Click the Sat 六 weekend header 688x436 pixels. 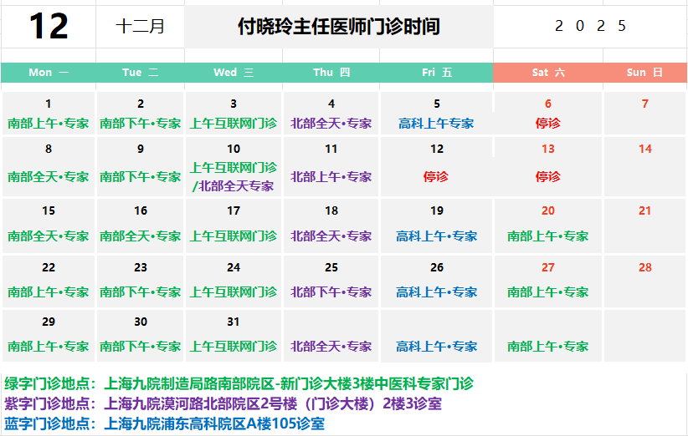(548, 73)
